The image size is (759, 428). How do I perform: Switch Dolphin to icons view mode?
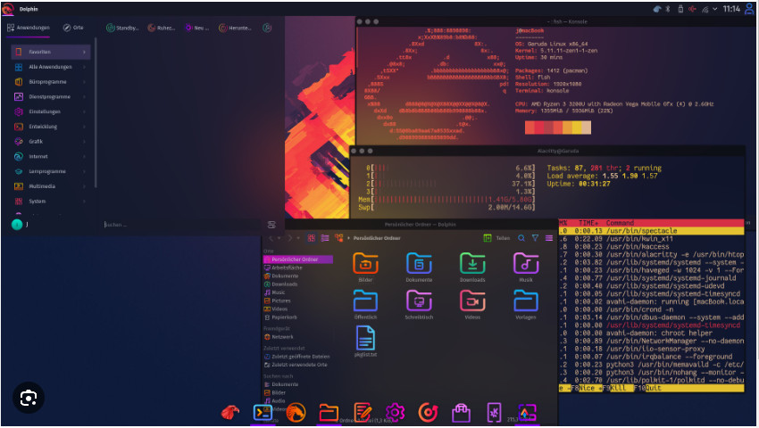click(312, 238)
